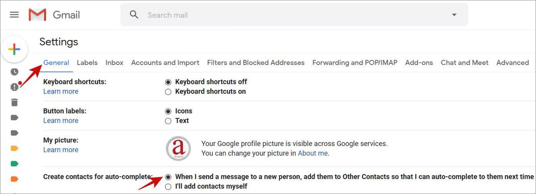Click the Gmail logo

(54, 15)
